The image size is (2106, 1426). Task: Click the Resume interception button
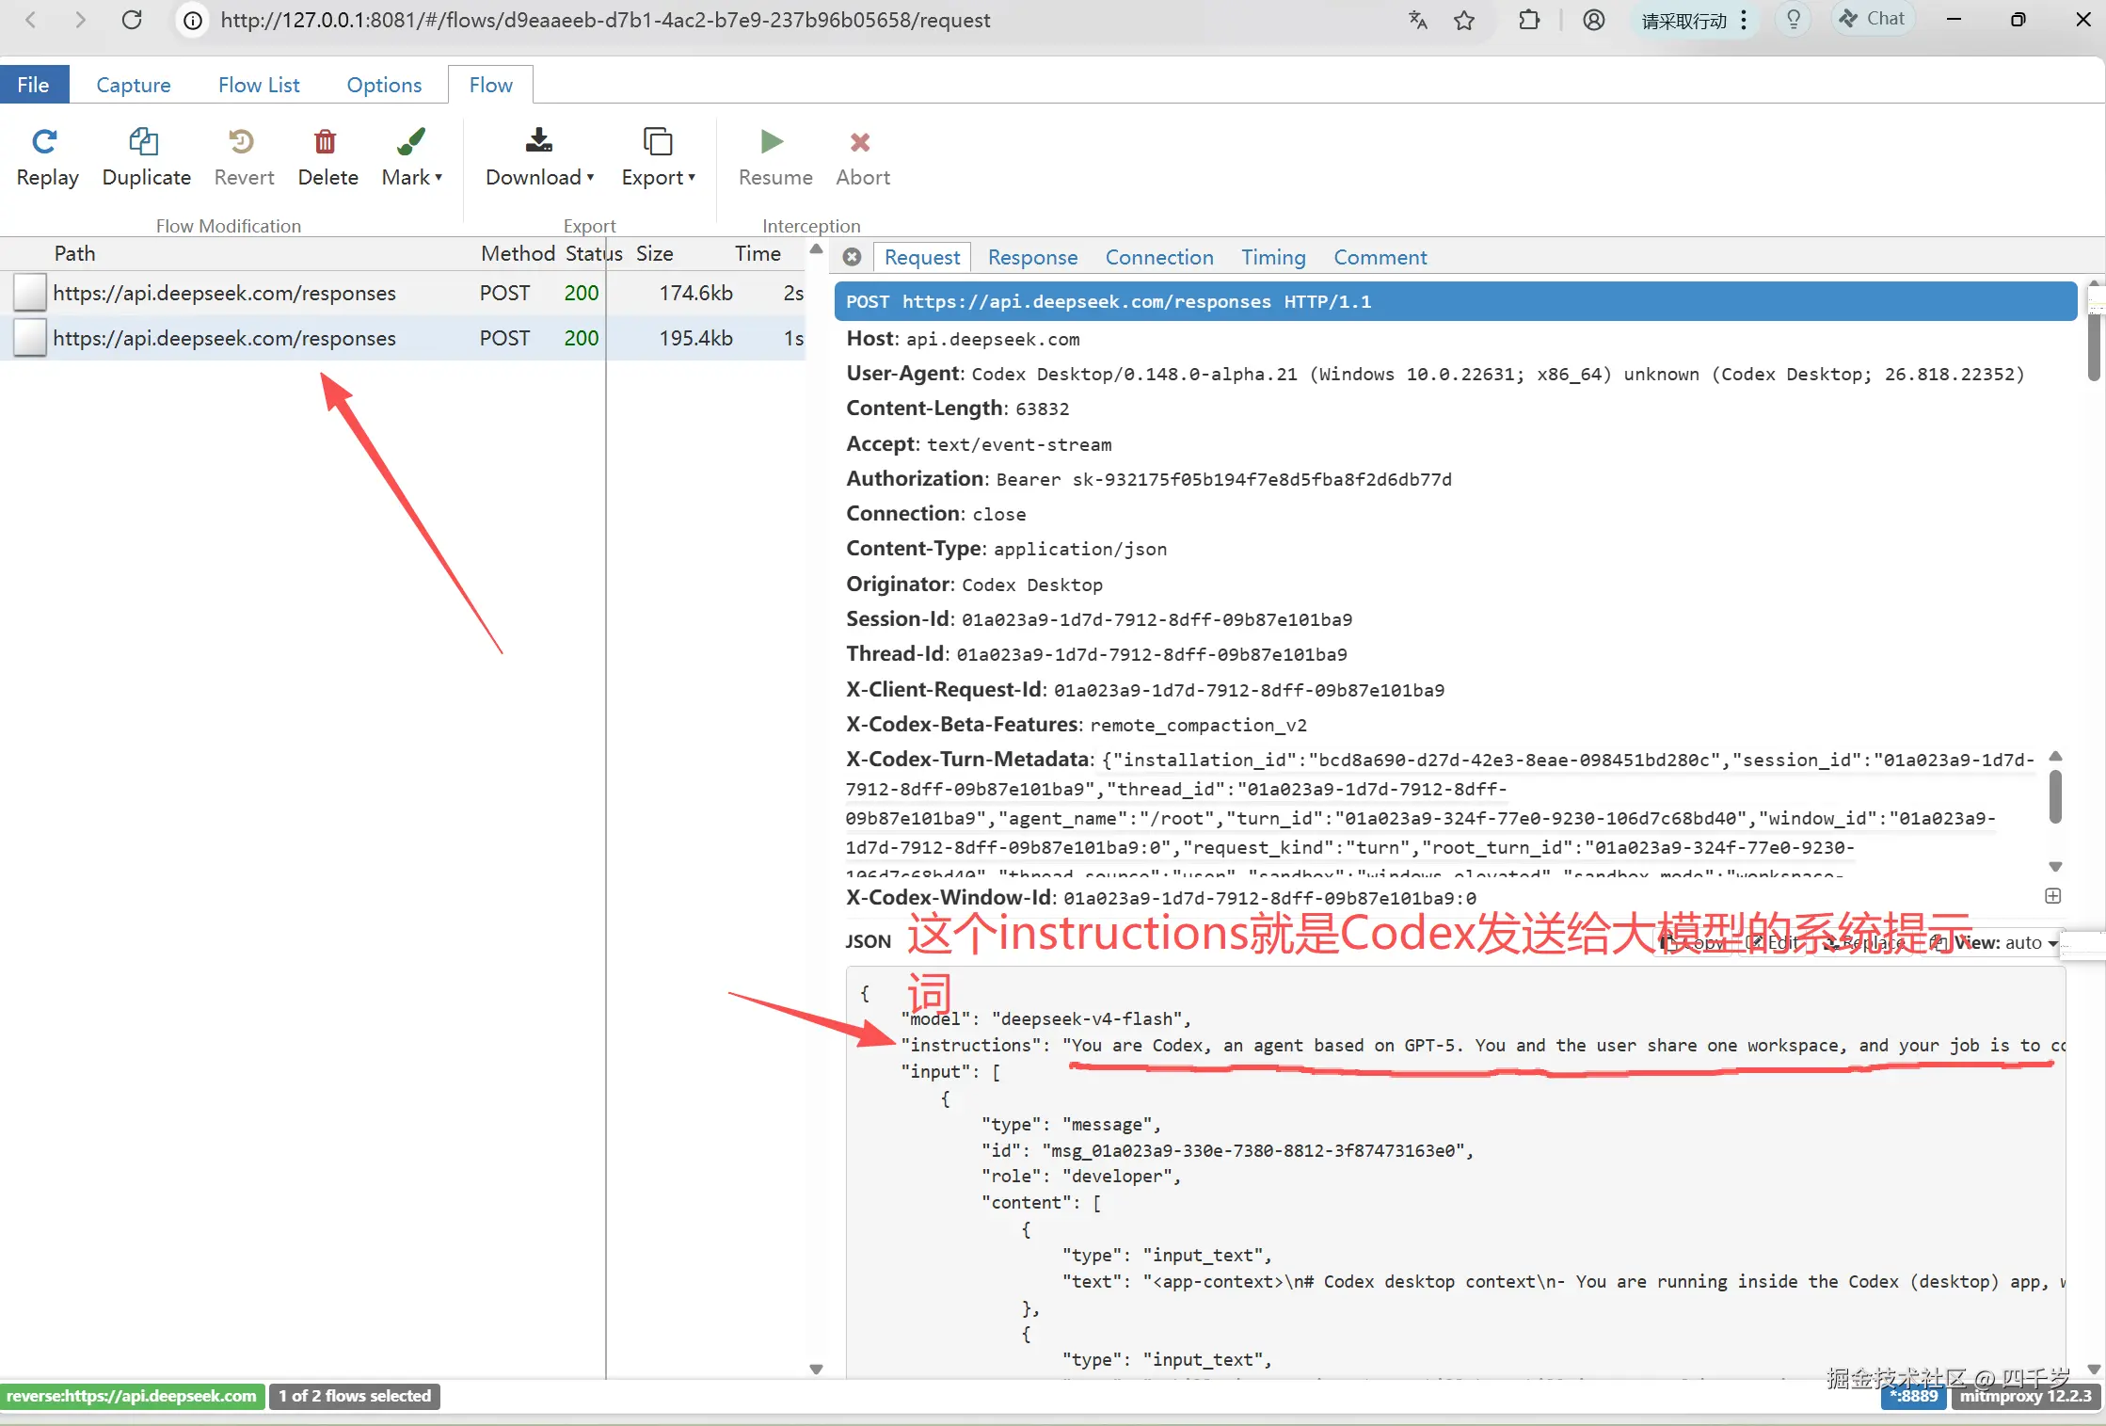pyautogui.click(x=774, y=157)
